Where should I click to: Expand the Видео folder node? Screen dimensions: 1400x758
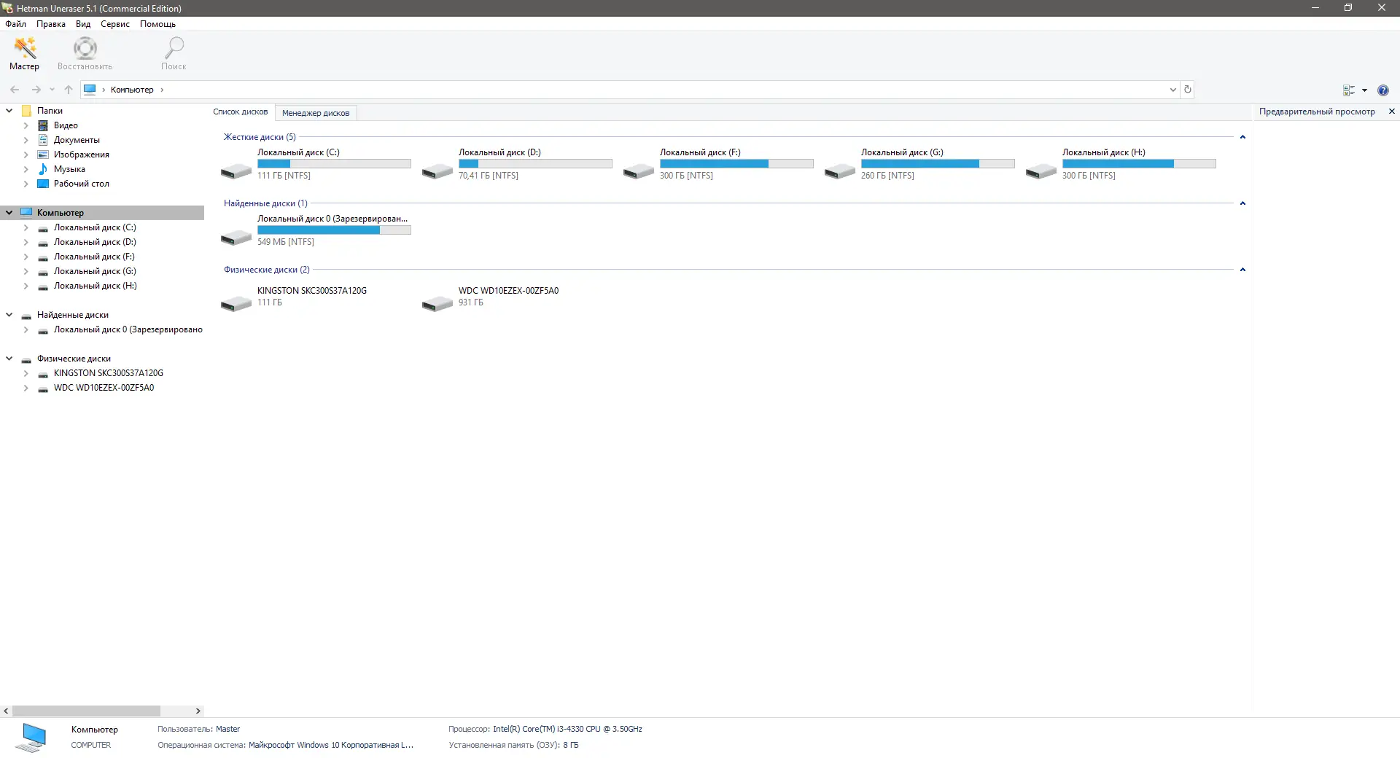tap(26, 125)
